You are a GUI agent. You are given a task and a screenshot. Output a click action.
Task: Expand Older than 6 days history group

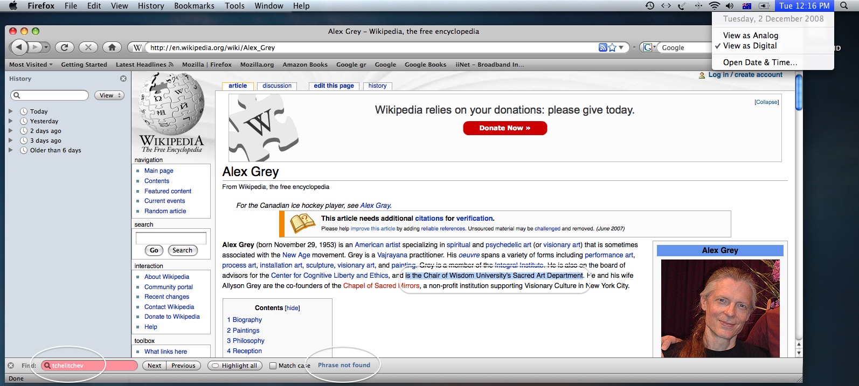(x=10, y=150)
